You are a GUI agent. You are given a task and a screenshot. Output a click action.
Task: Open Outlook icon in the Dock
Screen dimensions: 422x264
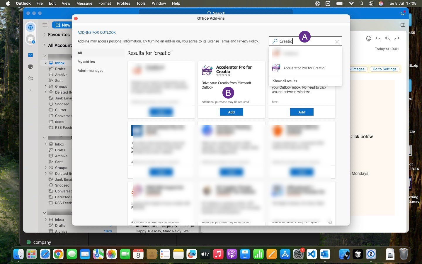[325, 254]
